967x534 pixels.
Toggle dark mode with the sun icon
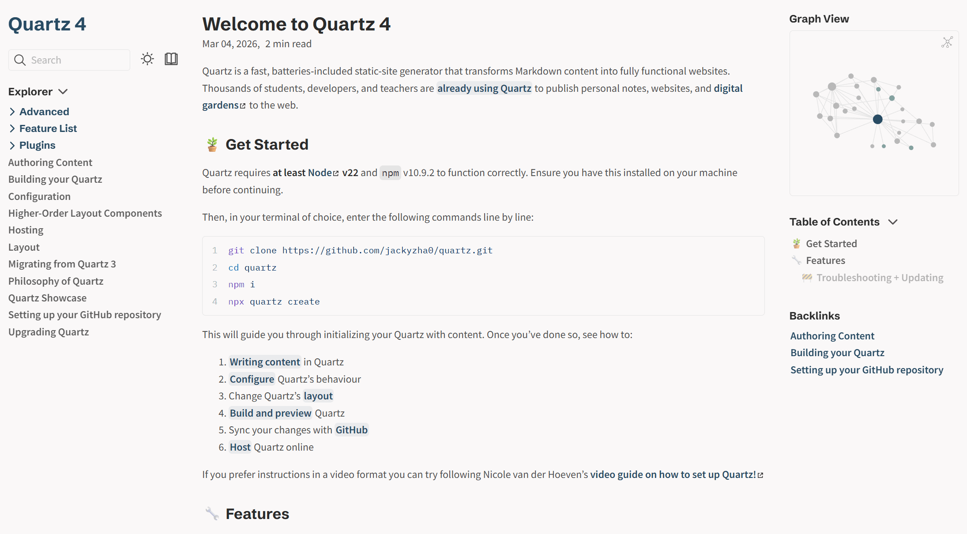[x=147, y=59]
